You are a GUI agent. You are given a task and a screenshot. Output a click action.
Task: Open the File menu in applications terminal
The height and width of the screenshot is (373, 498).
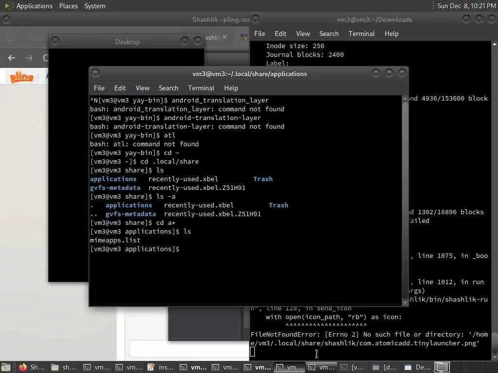click(x=99, y=88)
